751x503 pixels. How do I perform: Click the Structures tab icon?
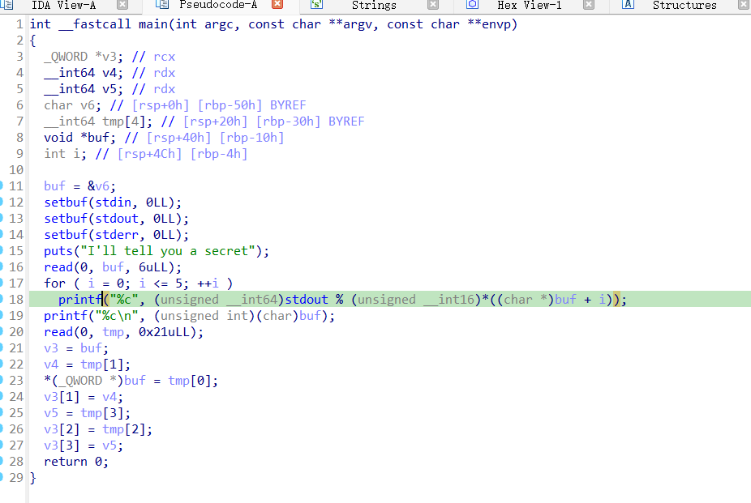(628, 5)
